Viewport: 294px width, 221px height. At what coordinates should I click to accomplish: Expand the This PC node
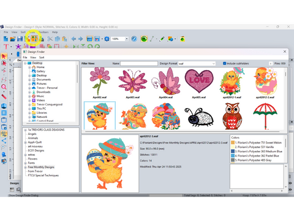[29, 109]
